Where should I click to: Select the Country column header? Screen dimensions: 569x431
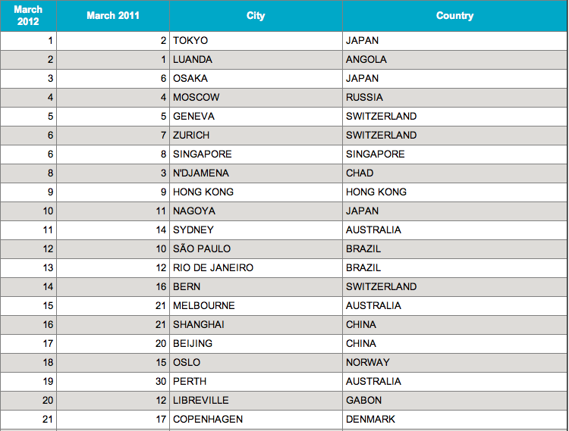454,16
